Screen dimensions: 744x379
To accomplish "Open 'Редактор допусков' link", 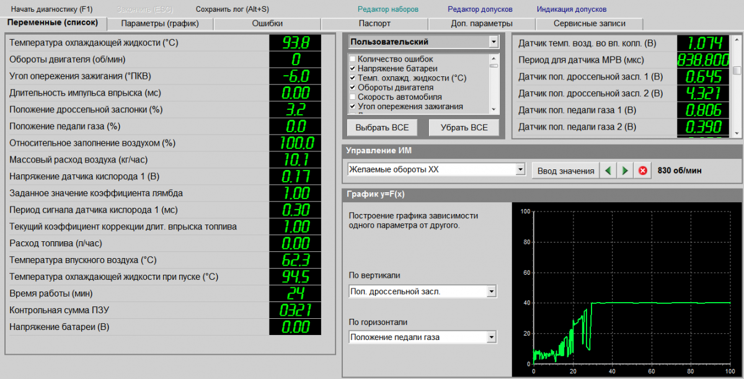I will 480,9.
